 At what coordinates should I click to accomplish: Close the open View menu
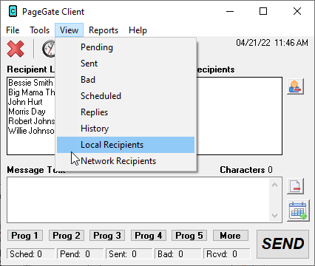point(69,30)
